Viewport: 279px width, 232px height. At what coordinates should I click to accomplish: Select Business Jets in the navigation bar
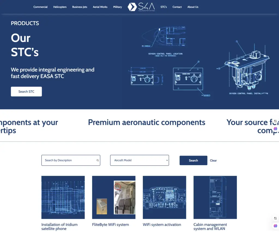click(80, 7)
